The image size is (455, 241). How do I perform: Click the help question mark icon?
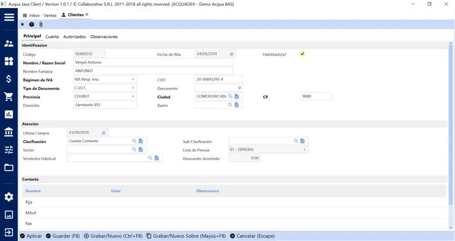[x=31, y=24]
